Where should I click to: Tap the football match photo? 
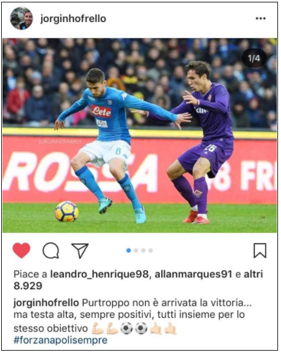[x=140, y=135]
